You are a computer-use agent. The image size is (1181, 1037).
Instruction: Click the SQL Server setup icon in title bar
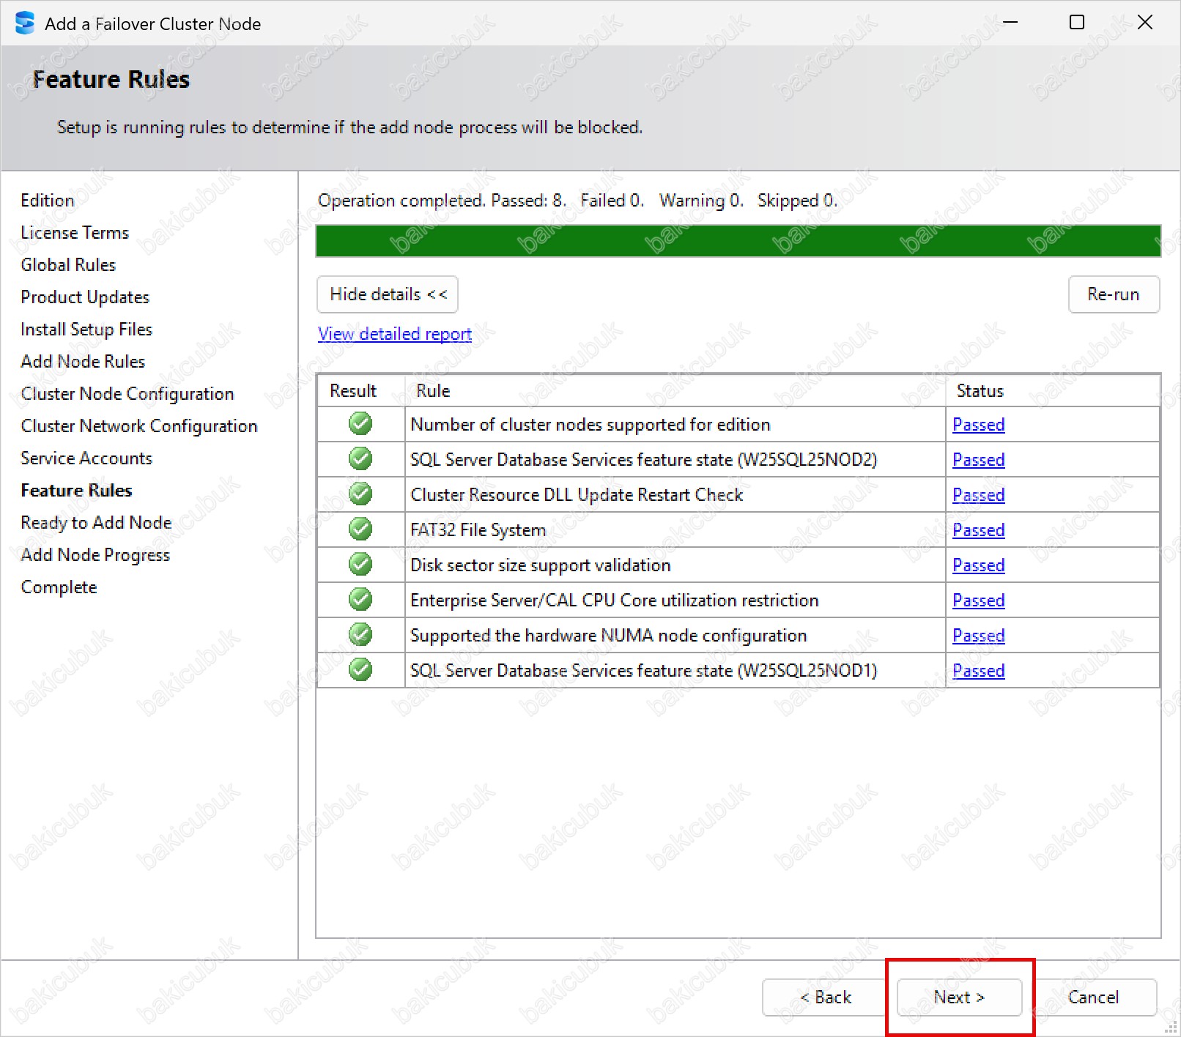[24, 23]
